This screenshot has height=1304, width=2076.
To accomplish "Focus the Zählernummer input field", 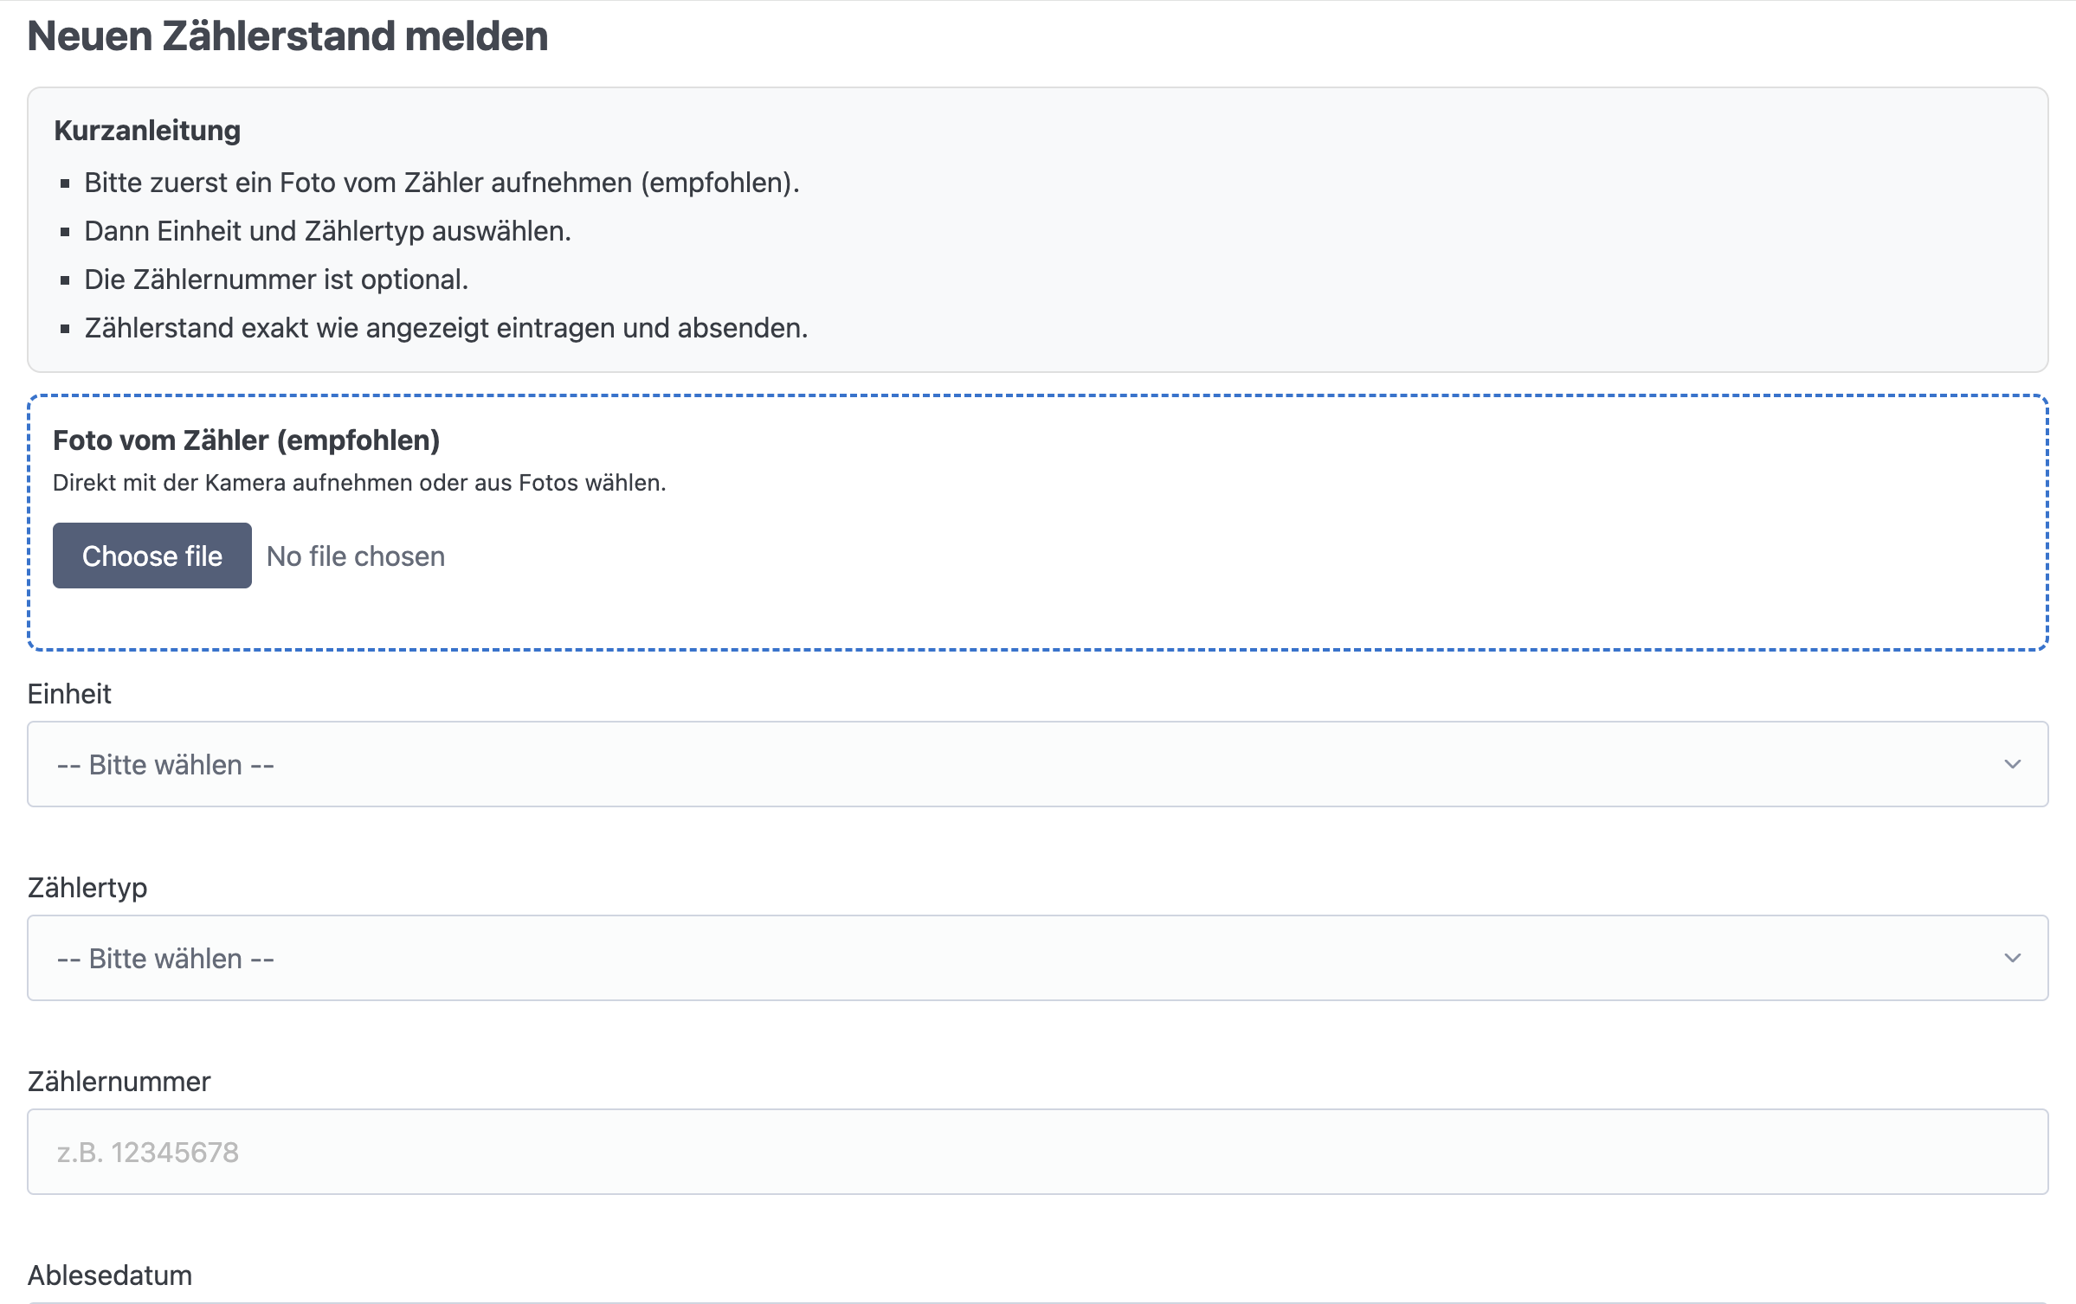I will (1036, 1152).
